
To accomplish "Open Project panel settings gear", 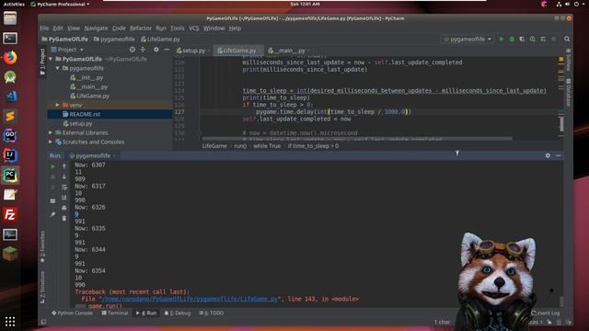I will point(156,50).
